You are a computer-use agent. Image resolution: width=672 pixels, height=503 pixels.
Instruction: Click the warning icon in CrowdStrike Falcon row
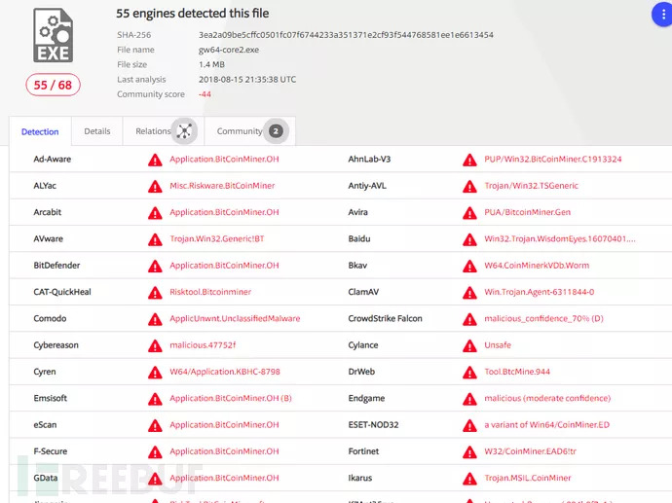469,319
